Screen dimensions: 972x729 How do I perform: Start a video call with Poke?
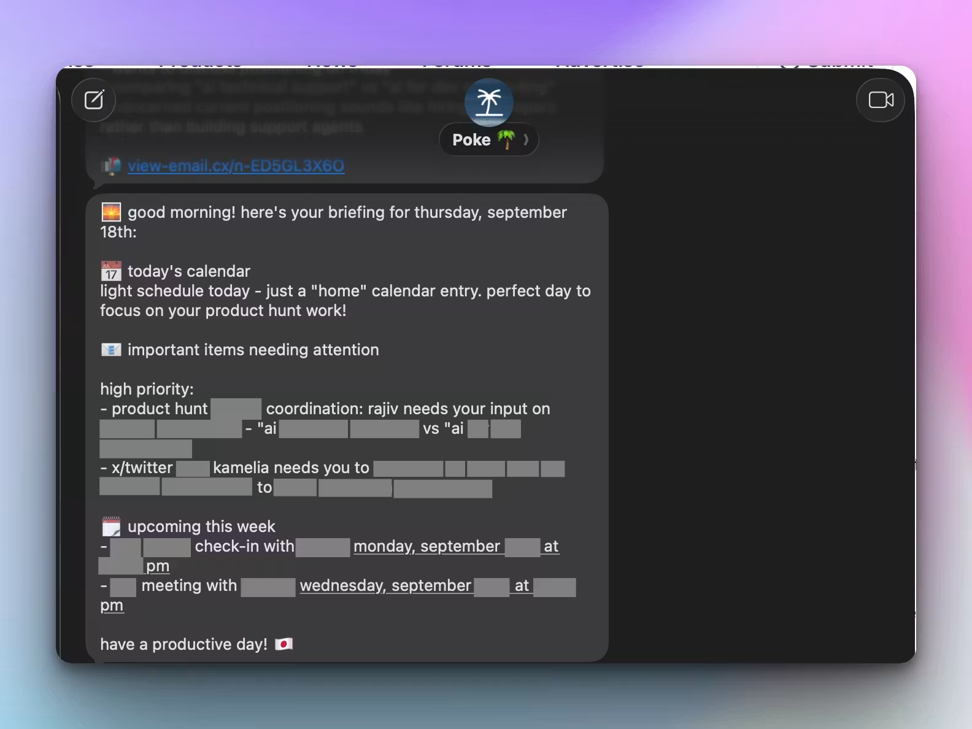point(881,100)
